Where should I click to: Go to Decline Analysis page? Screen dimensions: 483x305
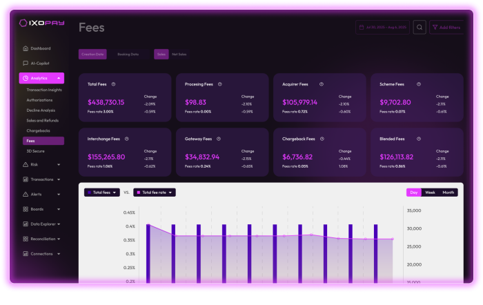41,110
